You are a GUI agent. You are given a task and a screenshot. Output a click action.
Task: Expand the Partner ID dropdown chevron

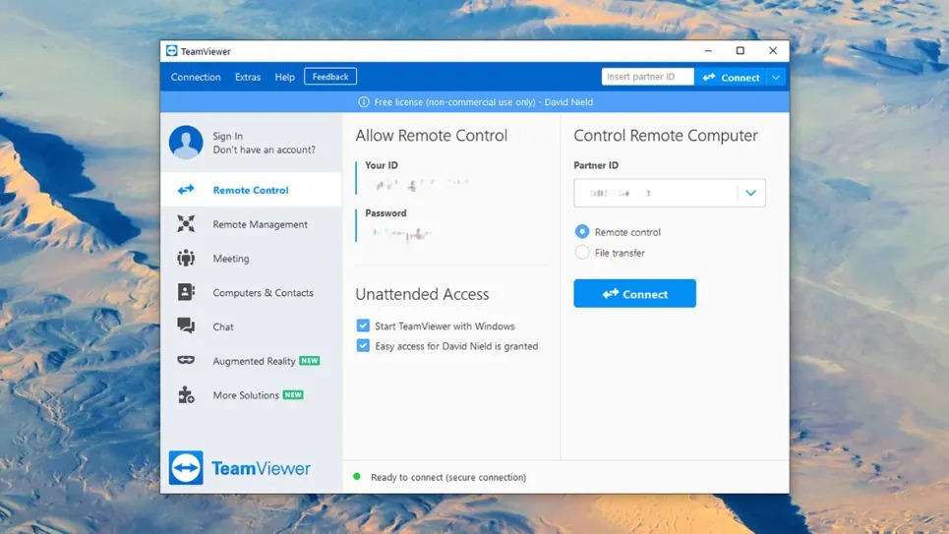pyautogui.click(x=750, y=193)
